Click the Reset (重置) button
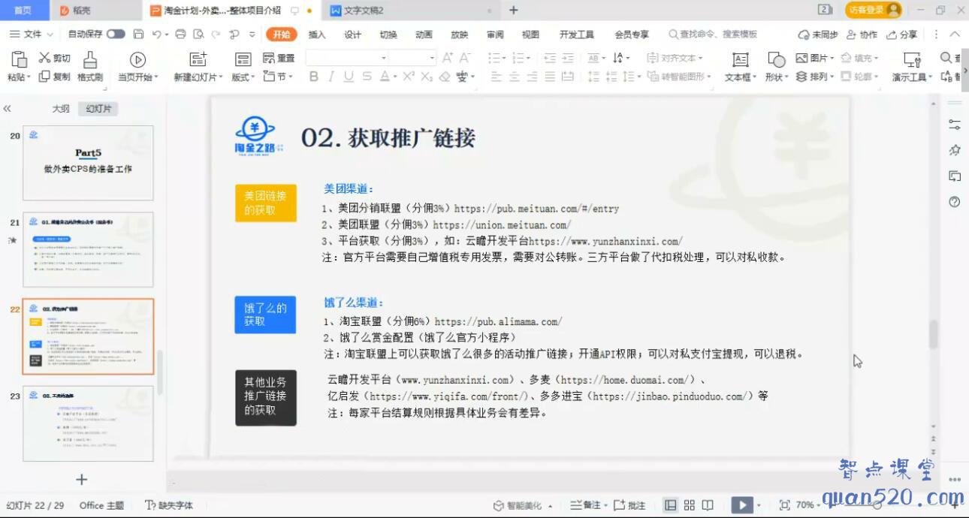This screenshot has height=518, width=969. [279, 58]
